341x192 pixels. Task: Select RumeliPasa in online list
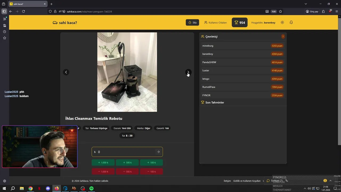click(x=243, y=87)
